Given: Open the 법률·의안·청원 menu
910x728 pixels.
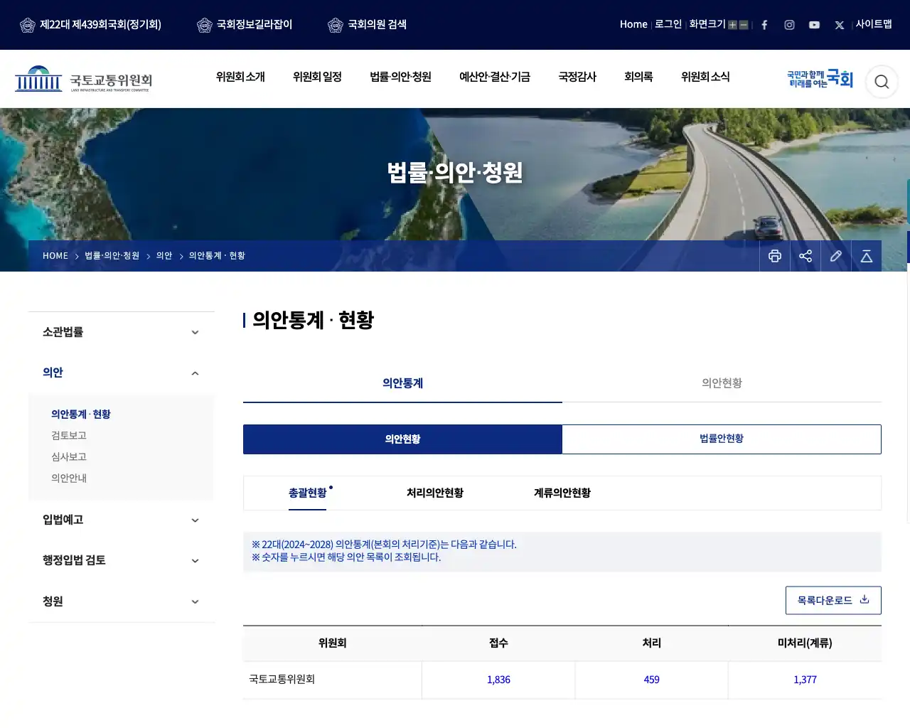Looking at the screenshot, I should pos(400,77).
